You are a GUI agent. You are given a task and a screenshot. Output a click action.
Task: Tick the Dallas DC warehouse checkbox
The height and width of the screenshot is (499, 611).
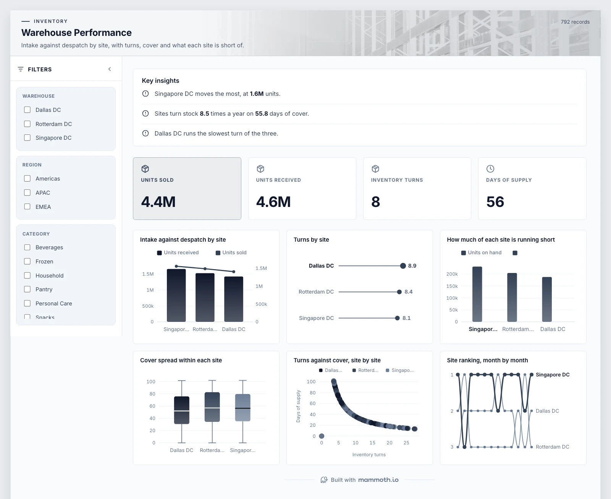[27, 110]
